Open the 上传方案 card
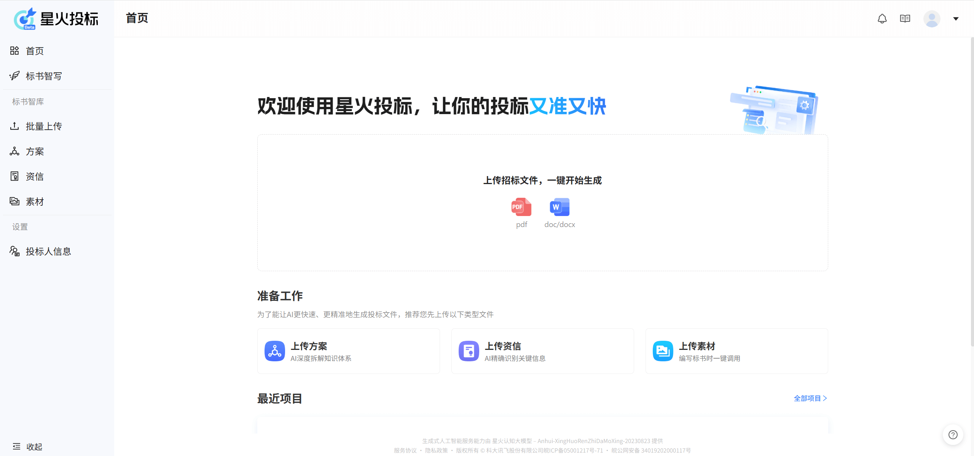This screenshot has height=456, width=974. [348, 351]
